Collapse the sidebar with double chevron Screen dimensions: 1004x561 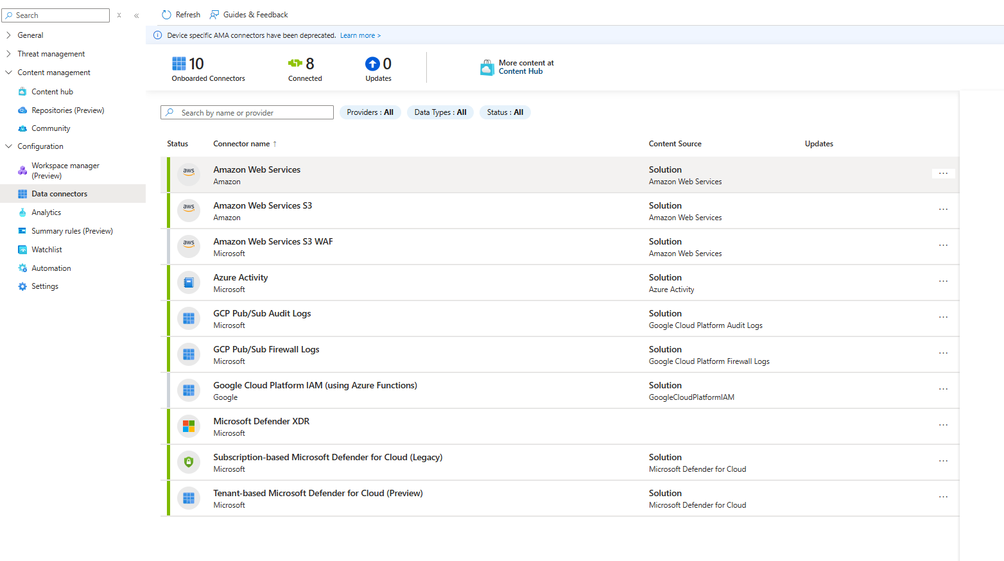[x=136, y=15]
